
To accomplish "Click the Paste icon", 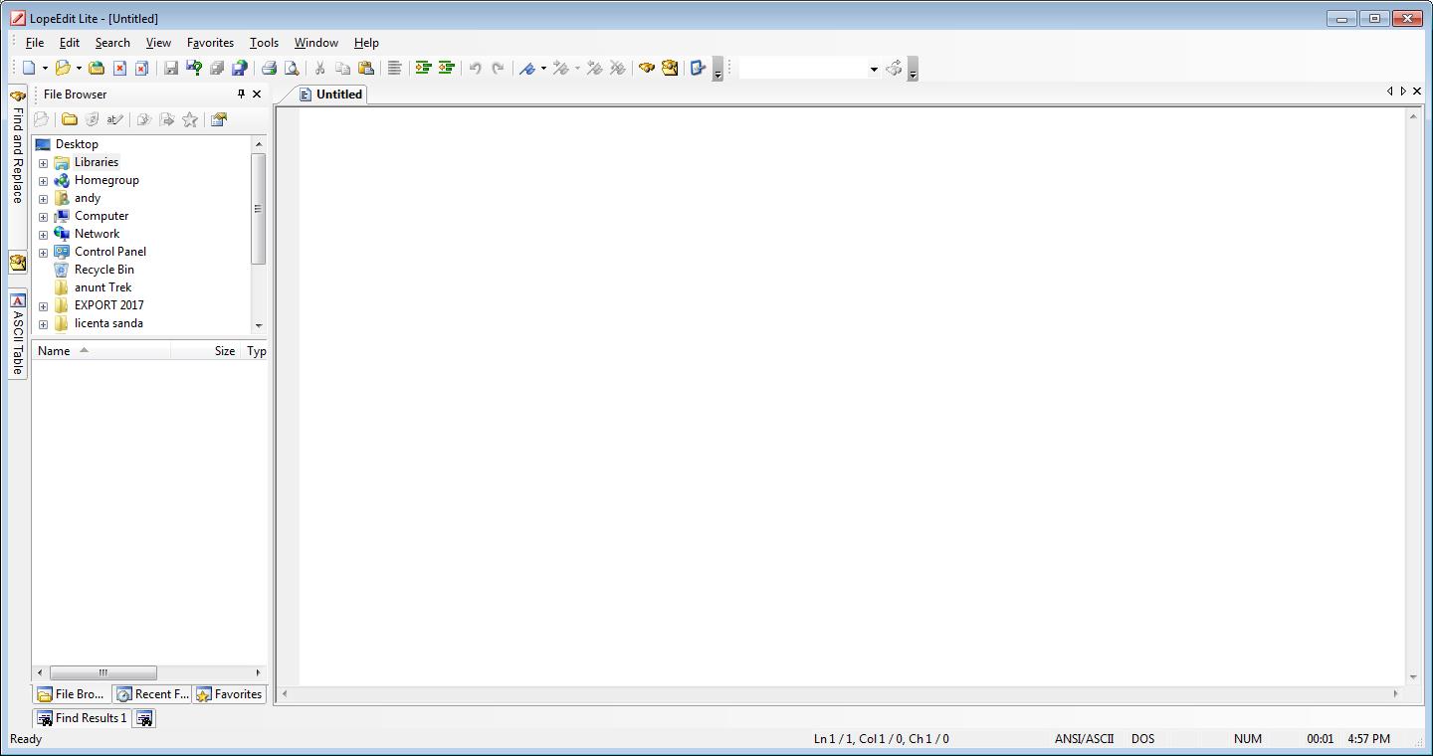I will click(x=367, y=68).
